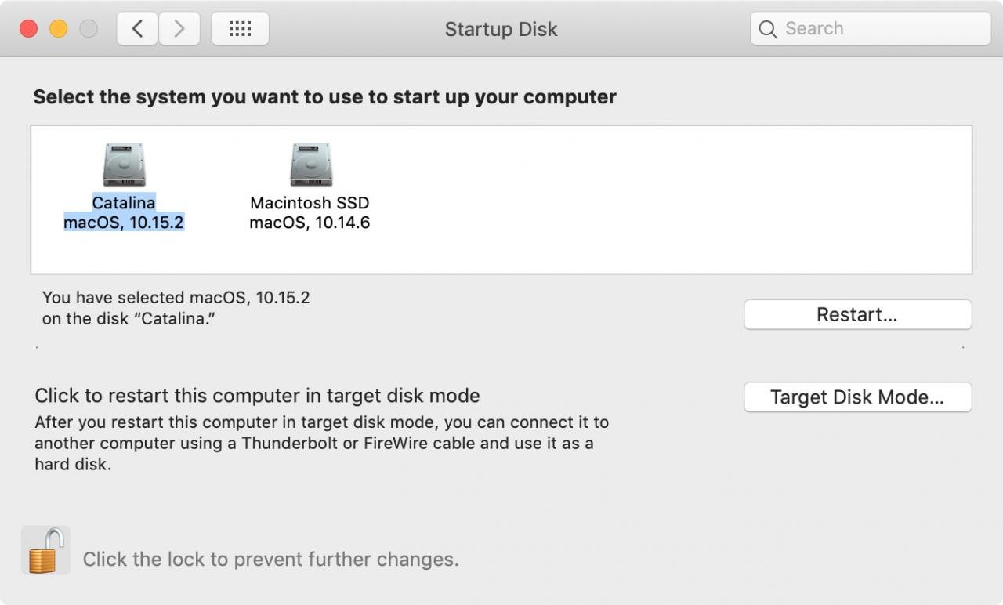
Task: Click the open padlock icon
Action: tap(45, 550)
